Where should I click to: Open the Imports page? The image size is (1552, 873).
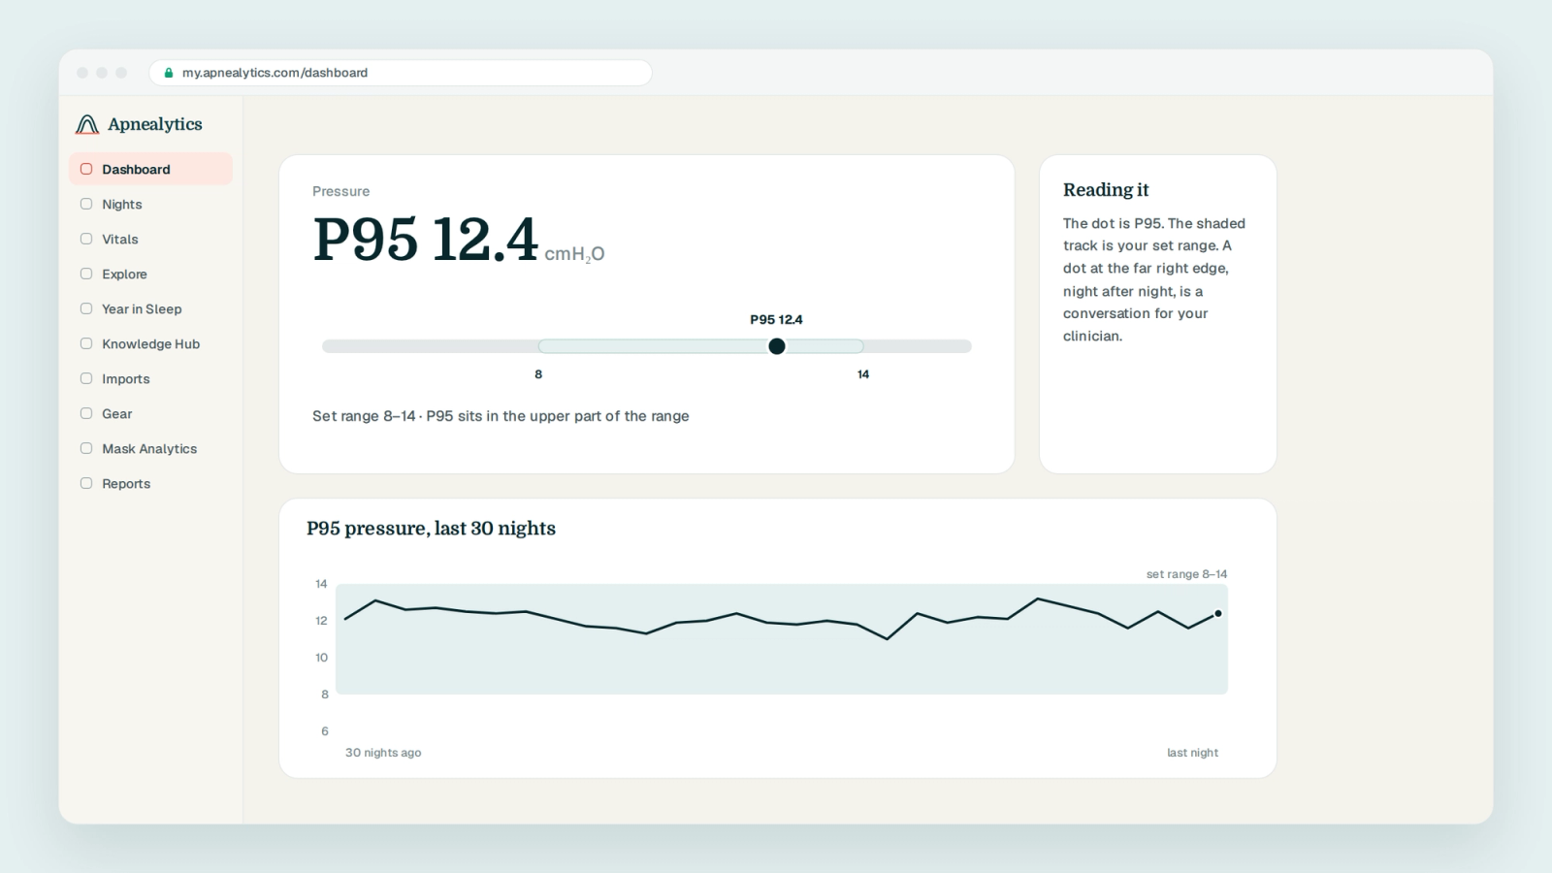coord(150,378)
